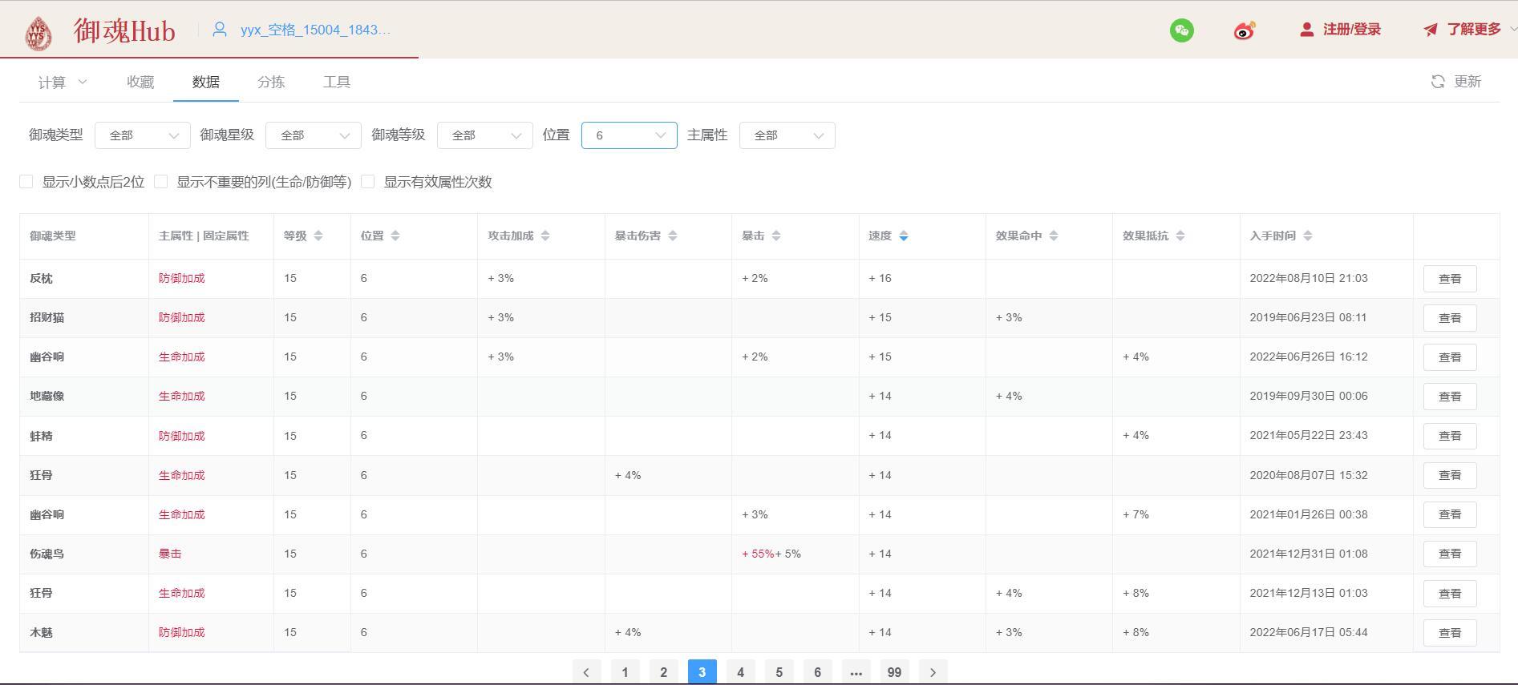1518x685 pixels.
Task: Click the pagination ellipsis jump button
Action: (x=856, y=672)
